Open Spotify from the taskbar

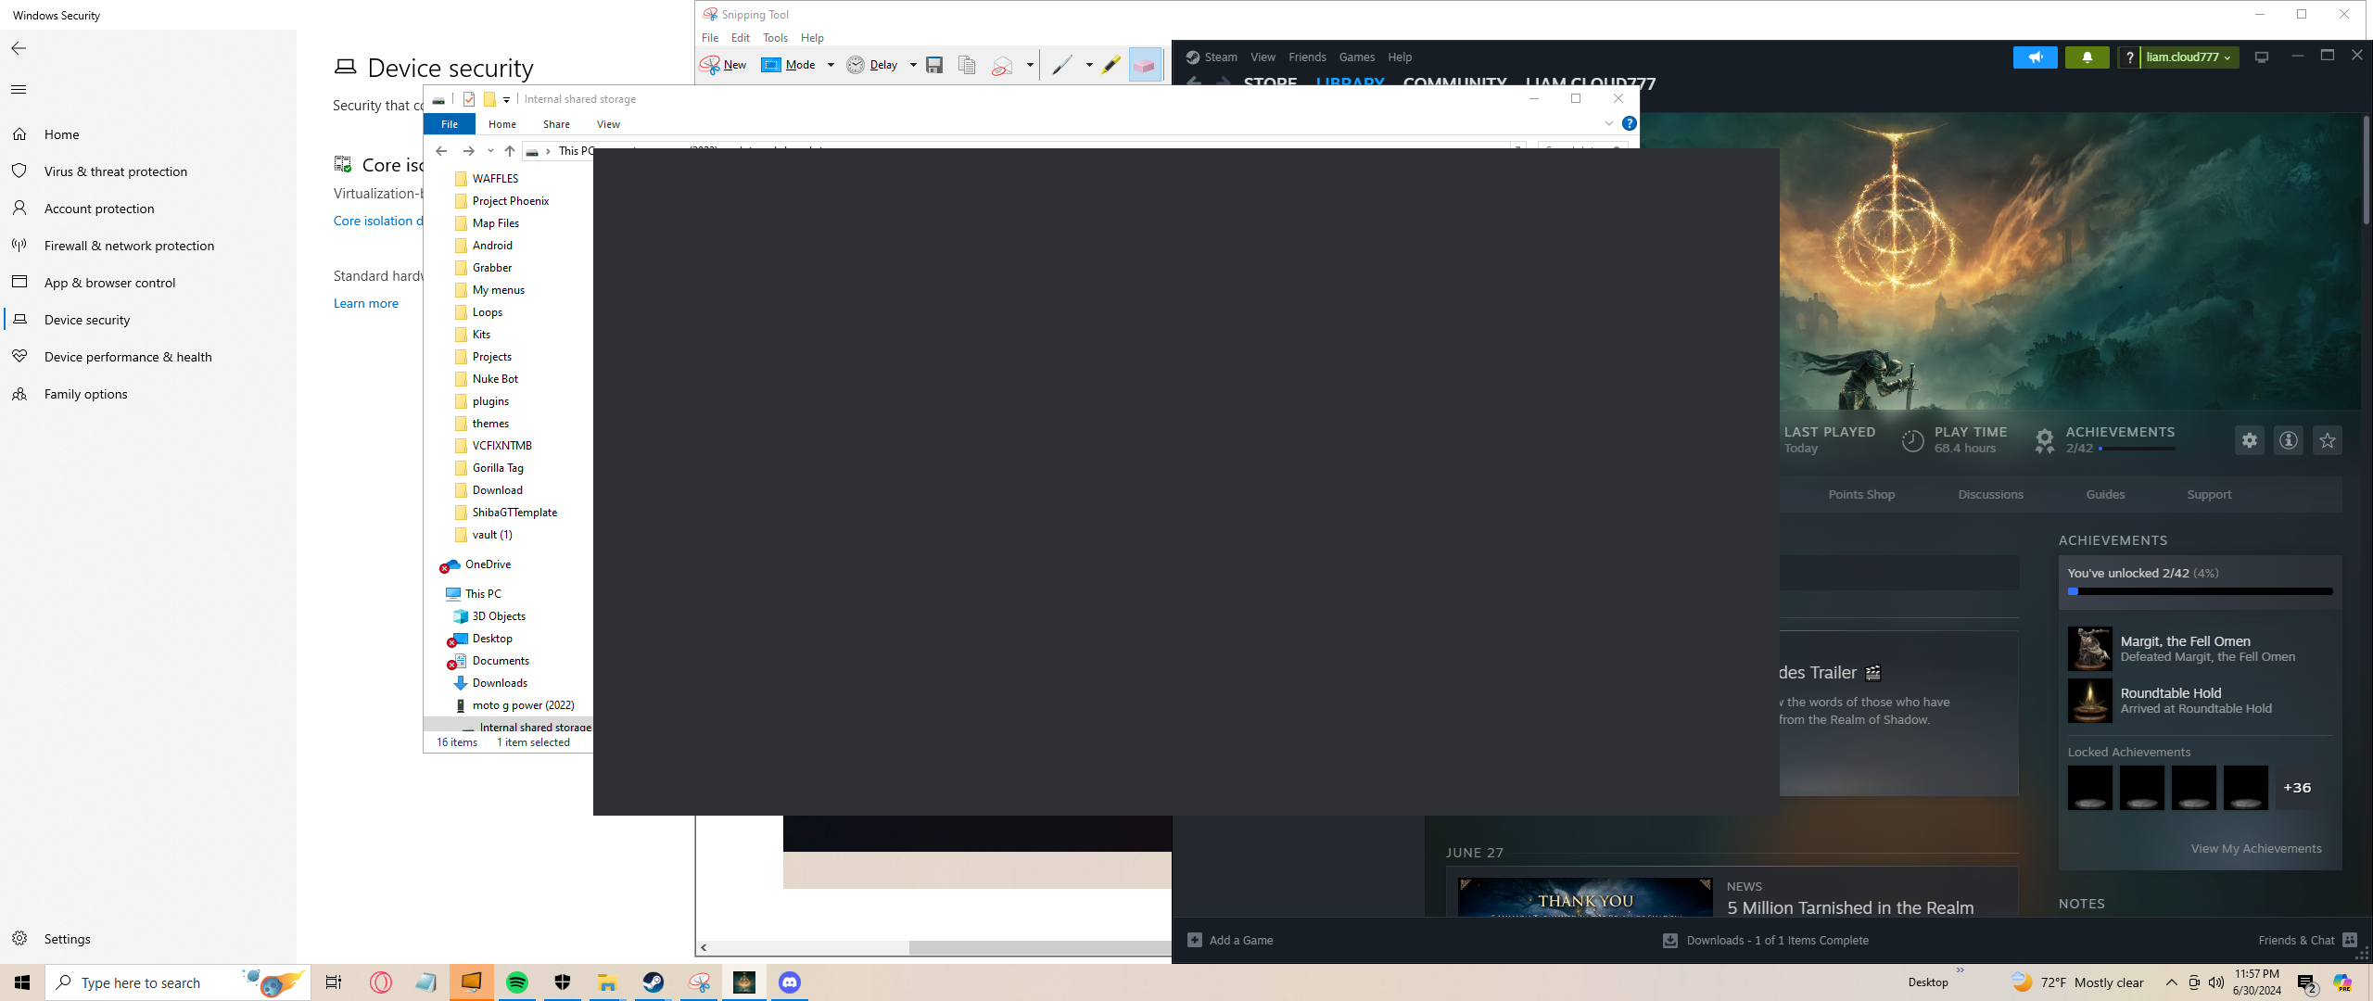tap(517, 982)
